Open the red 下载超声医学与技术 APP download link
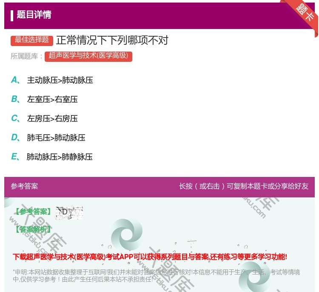Screen dimensions: 319x292 150,257
